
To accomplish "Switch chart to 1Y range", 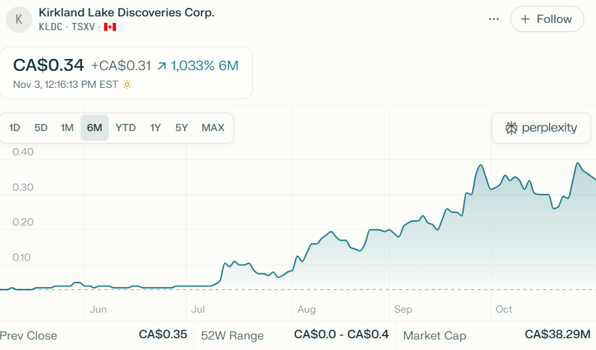I will (x=155, y=128).
